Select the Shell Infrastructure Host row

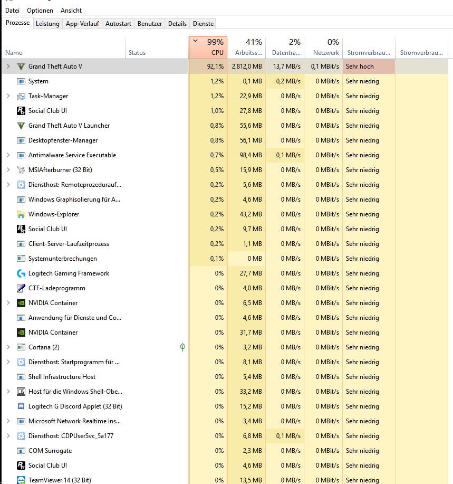[x=225, y=377]
